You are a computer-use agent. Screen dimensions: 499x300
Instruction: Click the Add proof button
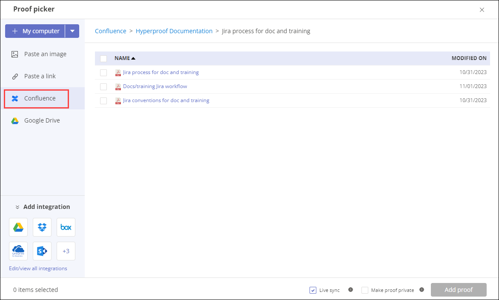point(459,290)
